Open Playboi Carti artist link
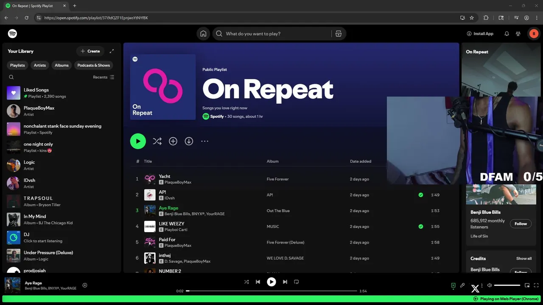The width and height of the screenshot is (543, 305). [x=176, y=230]
